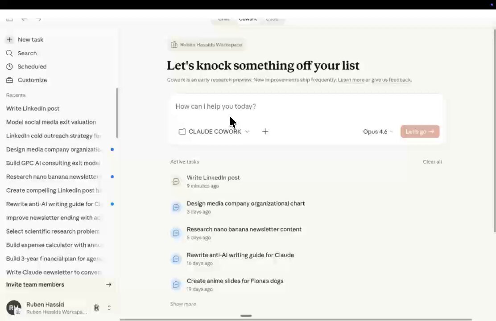This screenshot has height=321, width=496.
Task: Click the plus icon beside New task
Action: 9,40
